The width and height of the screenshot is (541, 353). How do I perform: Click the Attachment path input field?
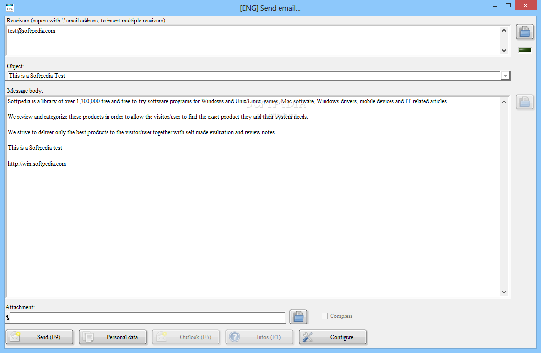(x=148, y=318)
